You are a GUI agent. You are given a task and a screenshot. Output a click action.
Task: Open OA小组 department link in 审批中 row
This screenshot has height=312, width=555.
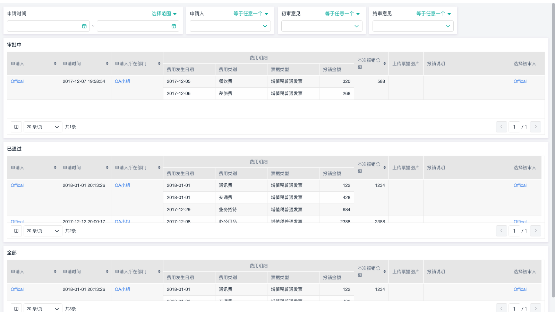coord(122,81)
